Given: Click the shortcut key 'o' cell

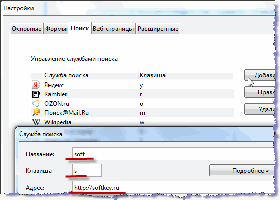Looking at the screenshot, I should (x=141, y=104).
